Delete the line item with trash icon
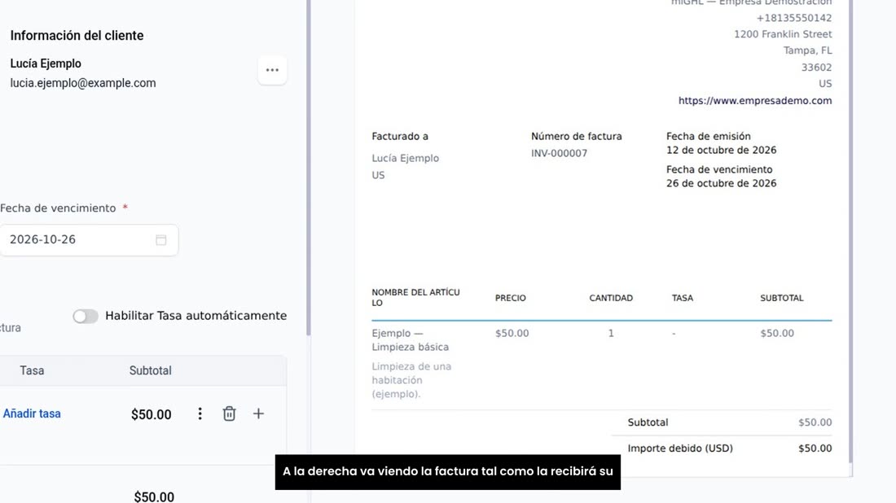 [229, 413]
